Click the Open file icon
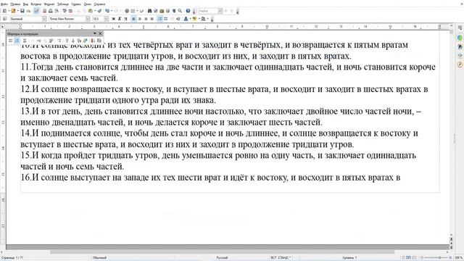 [x=14, y=11]
